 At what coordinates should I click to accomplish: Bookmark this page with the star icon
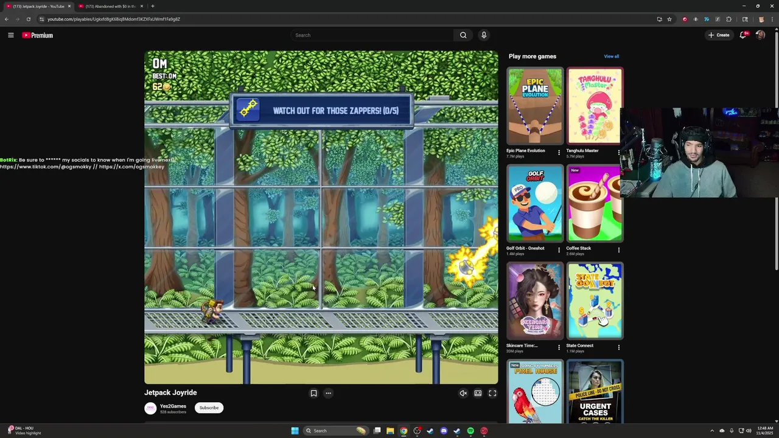pos(669,19)
